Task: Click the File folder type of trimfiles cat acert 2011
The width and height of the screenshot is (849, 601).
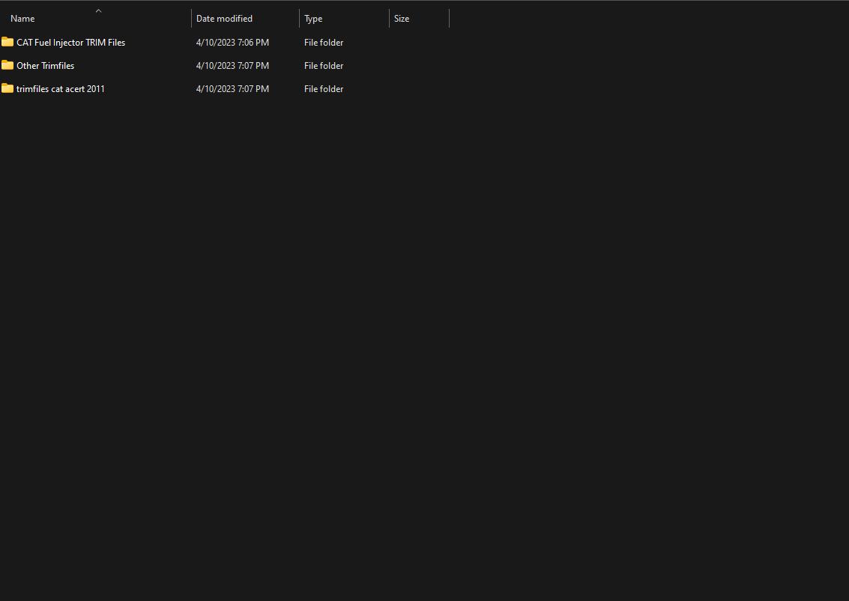Action: pyautogui.click(x=324, y=88)
